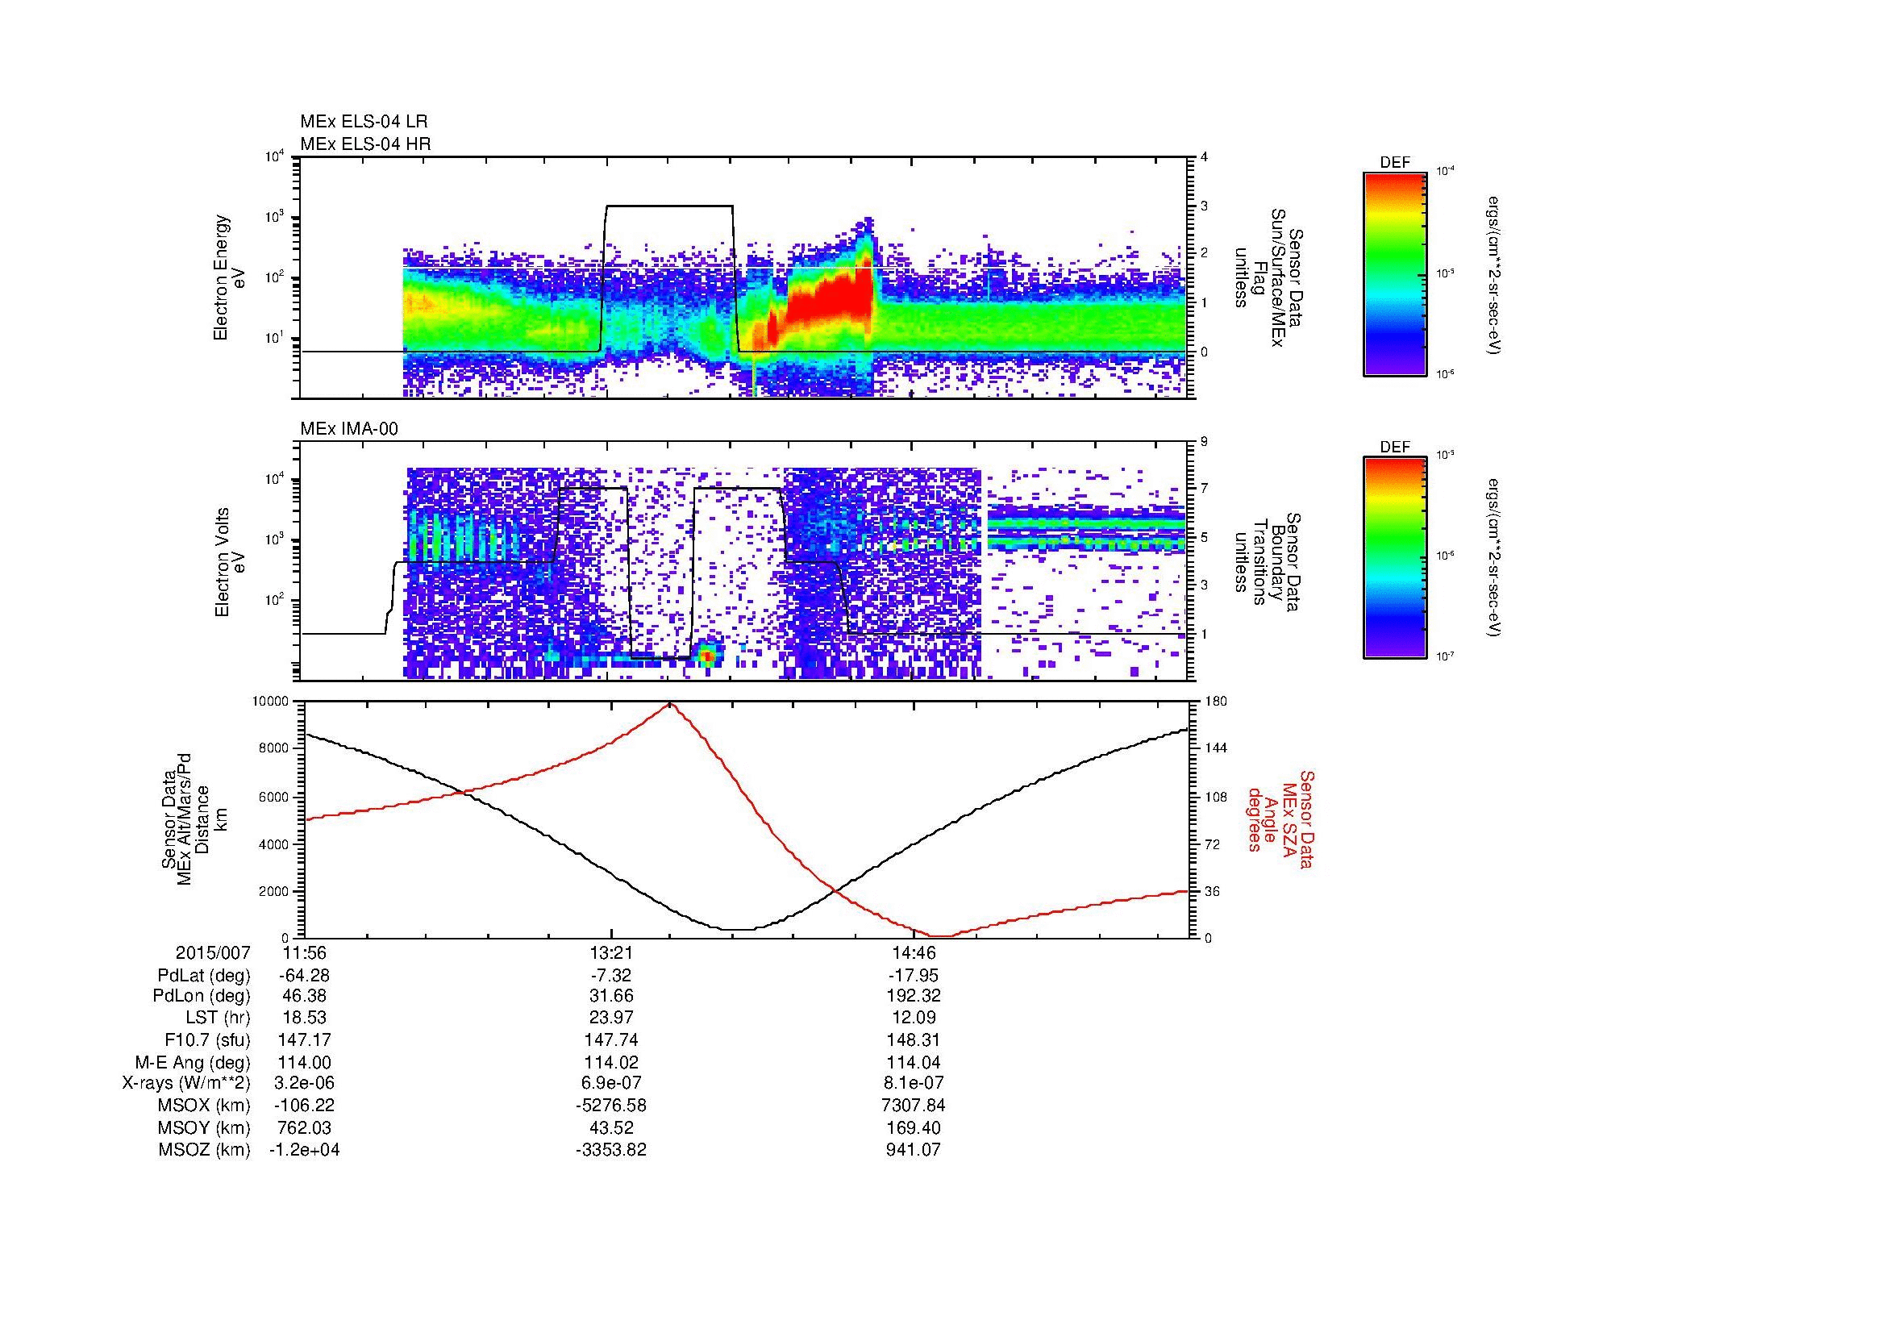Click the PdLat value '-64.28'

[305, 976]
